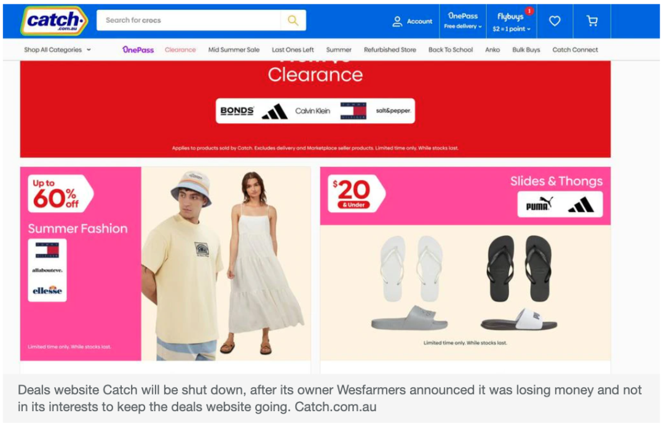Open the wishlist heart icon
This screenshot has height=424, width=664.
coord(555,21)
